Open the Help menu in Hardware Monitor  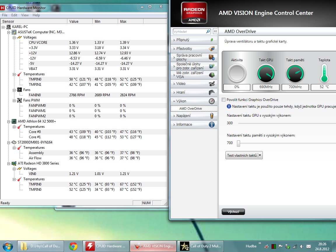tap(36, 15)
